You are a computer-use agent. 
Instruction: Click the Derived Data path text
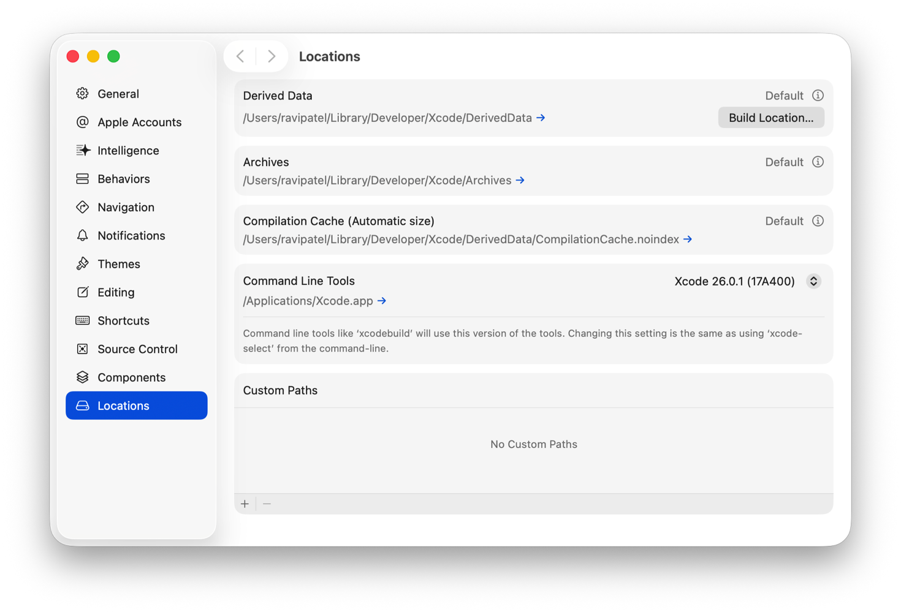click(387, 118)
